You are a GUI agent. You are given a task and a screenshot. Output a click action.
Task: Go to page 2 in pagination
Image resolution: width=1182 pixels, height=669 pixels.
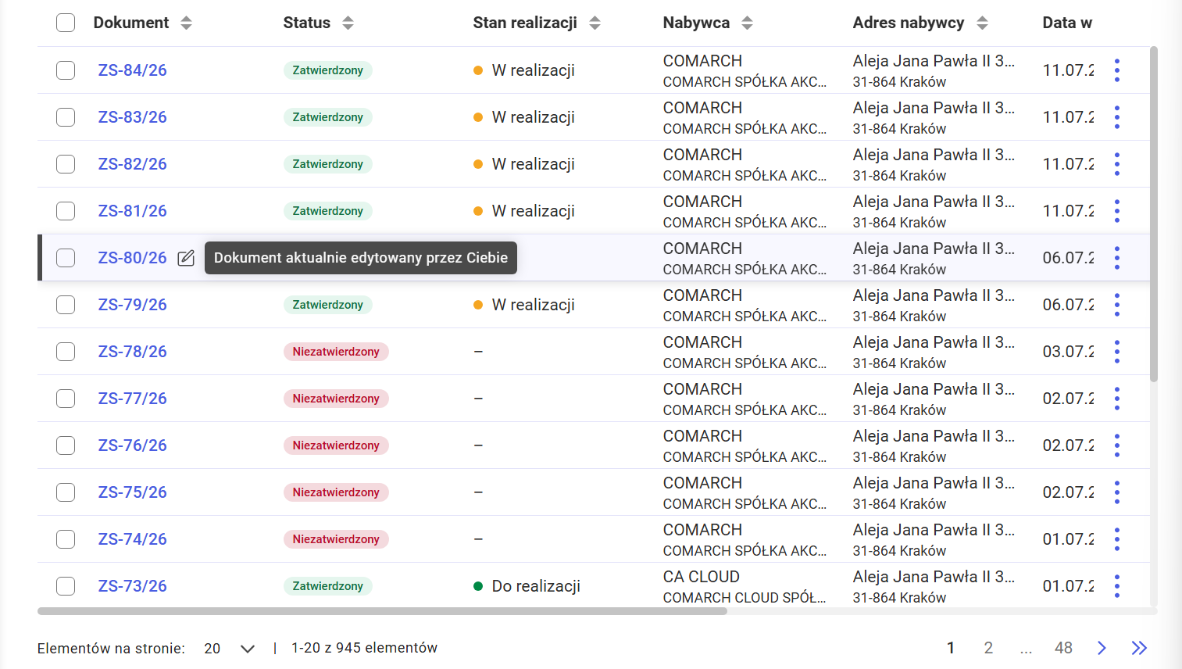click(988, 648)
